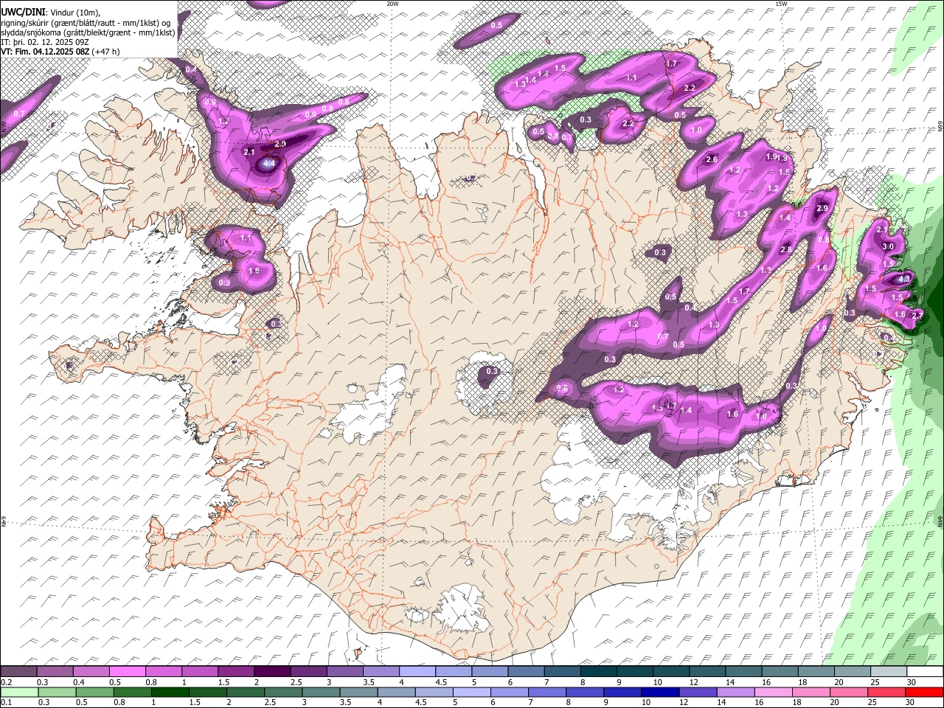944x708 pixels.
Task: Click the 'rigning/skúrir' legend description line
Action: tap(85, 23)
